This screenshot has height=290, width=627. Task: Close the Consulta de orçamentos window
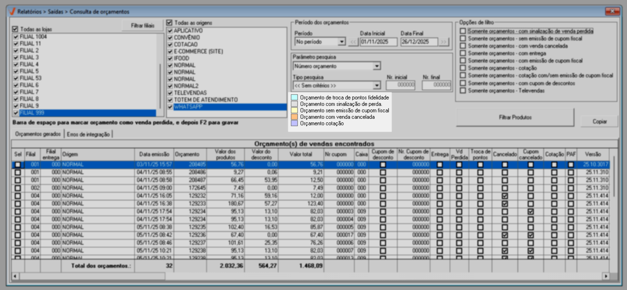pos(612,11)
